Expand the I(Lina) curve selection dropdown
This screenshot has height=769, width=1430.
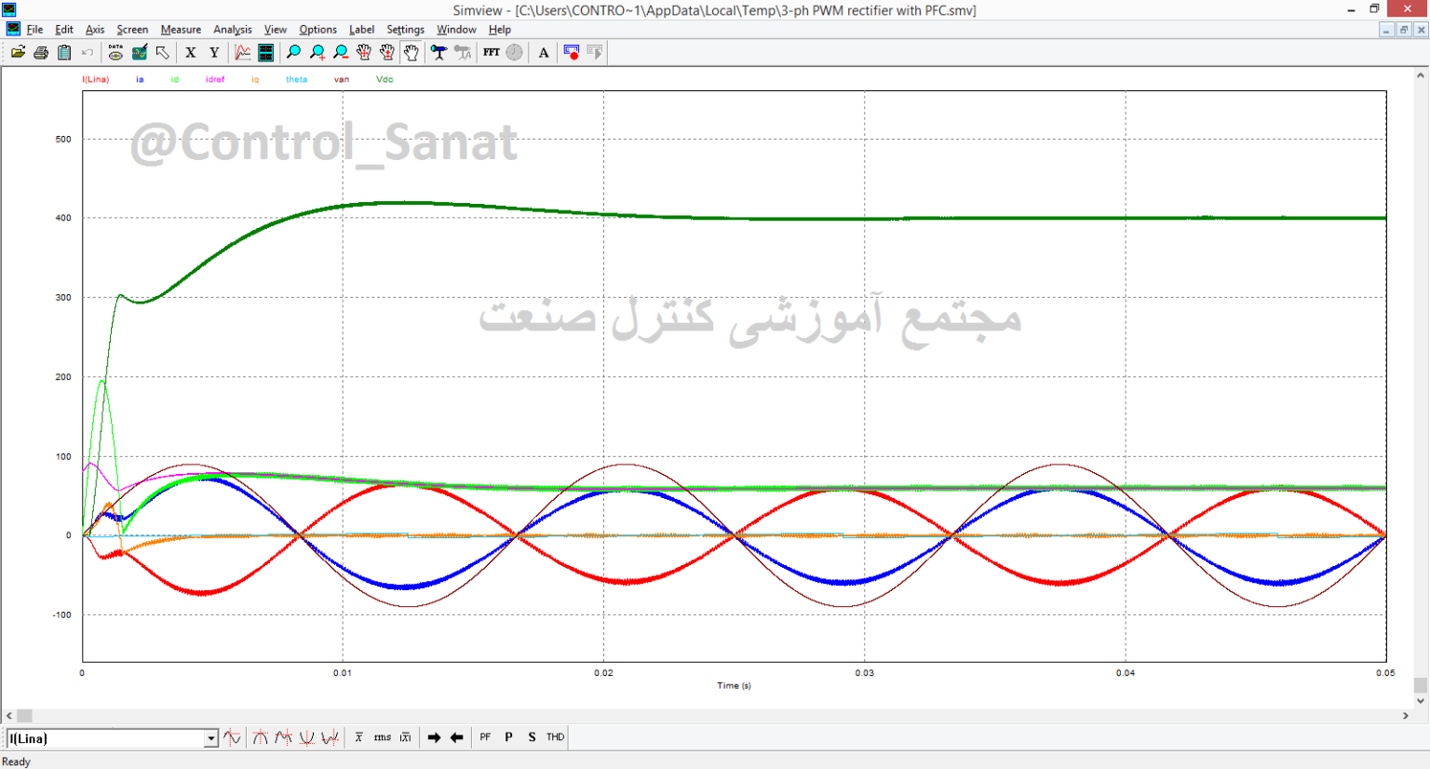tap(211, 738)
